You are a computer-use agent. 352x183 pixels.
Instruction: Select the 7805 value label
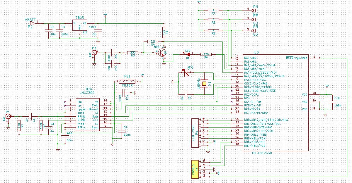pos(79,18)
